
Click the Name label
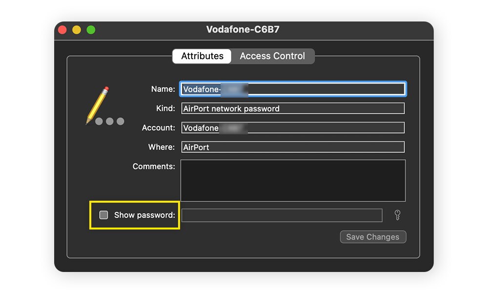(163, 89)
